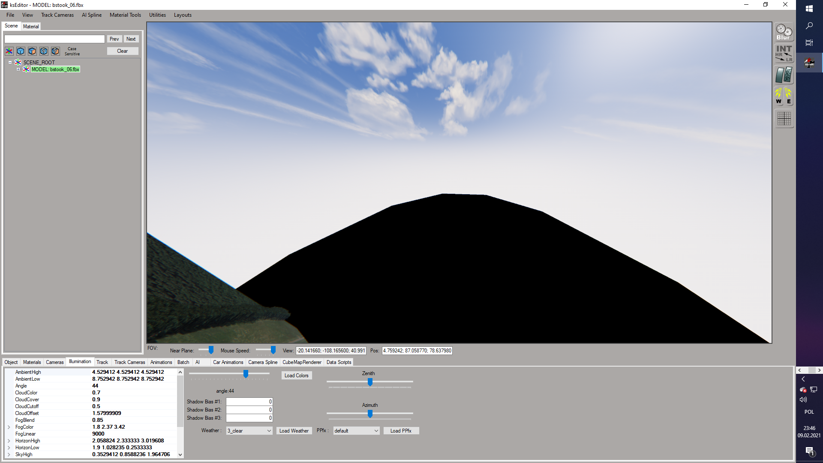The image size is (823, 463).
Task: Click the bstook_06 model node icon
Action: point(26,69)
